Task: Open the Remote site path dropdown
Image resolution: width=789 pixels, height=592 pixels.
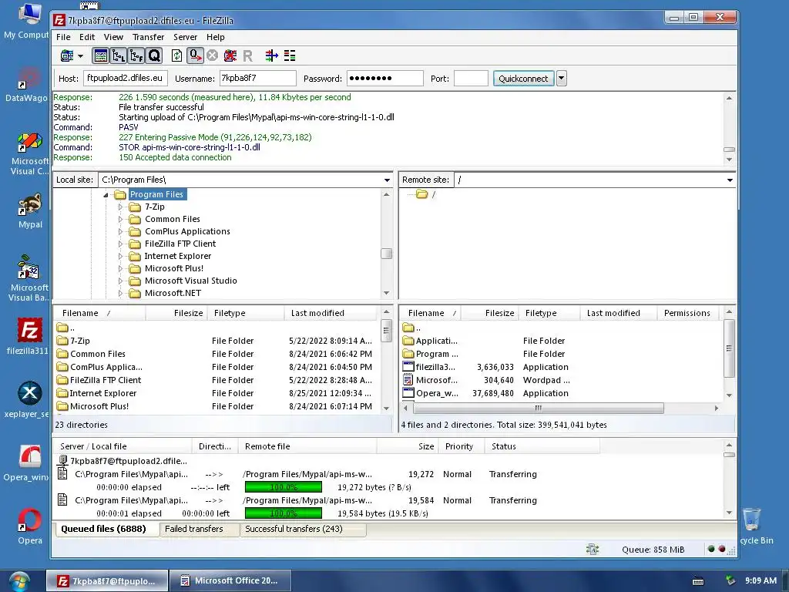Action: (730, 180)
